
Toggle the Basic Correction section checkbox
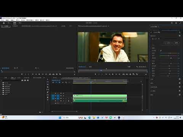point(180,36)
